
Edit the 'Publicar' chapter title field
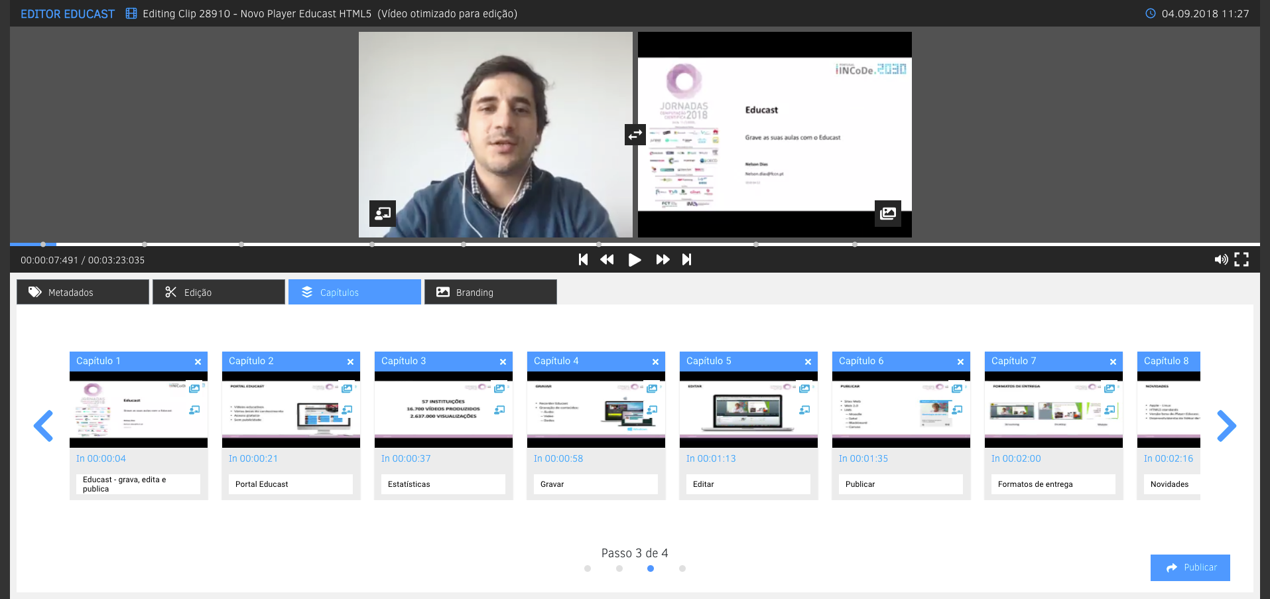tap(901, 484)
